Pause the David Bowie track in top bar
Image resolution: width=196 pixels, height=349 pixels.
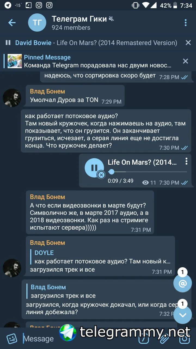8,43
